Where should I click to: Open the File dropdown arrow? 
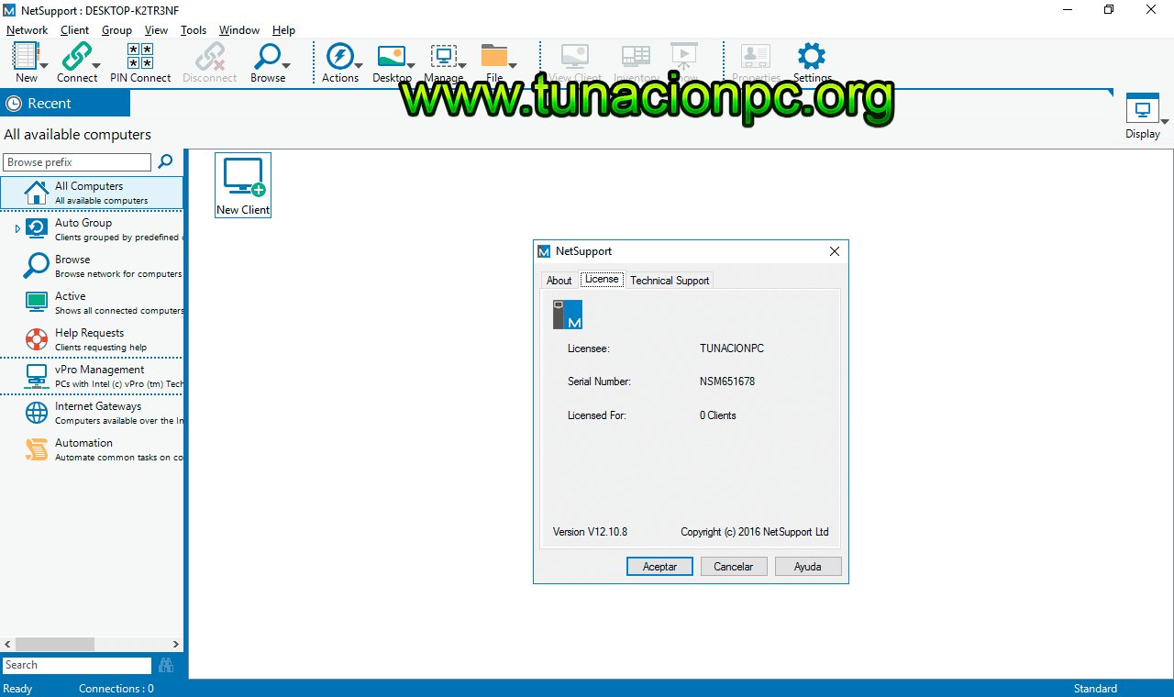(x=514, y=65)
